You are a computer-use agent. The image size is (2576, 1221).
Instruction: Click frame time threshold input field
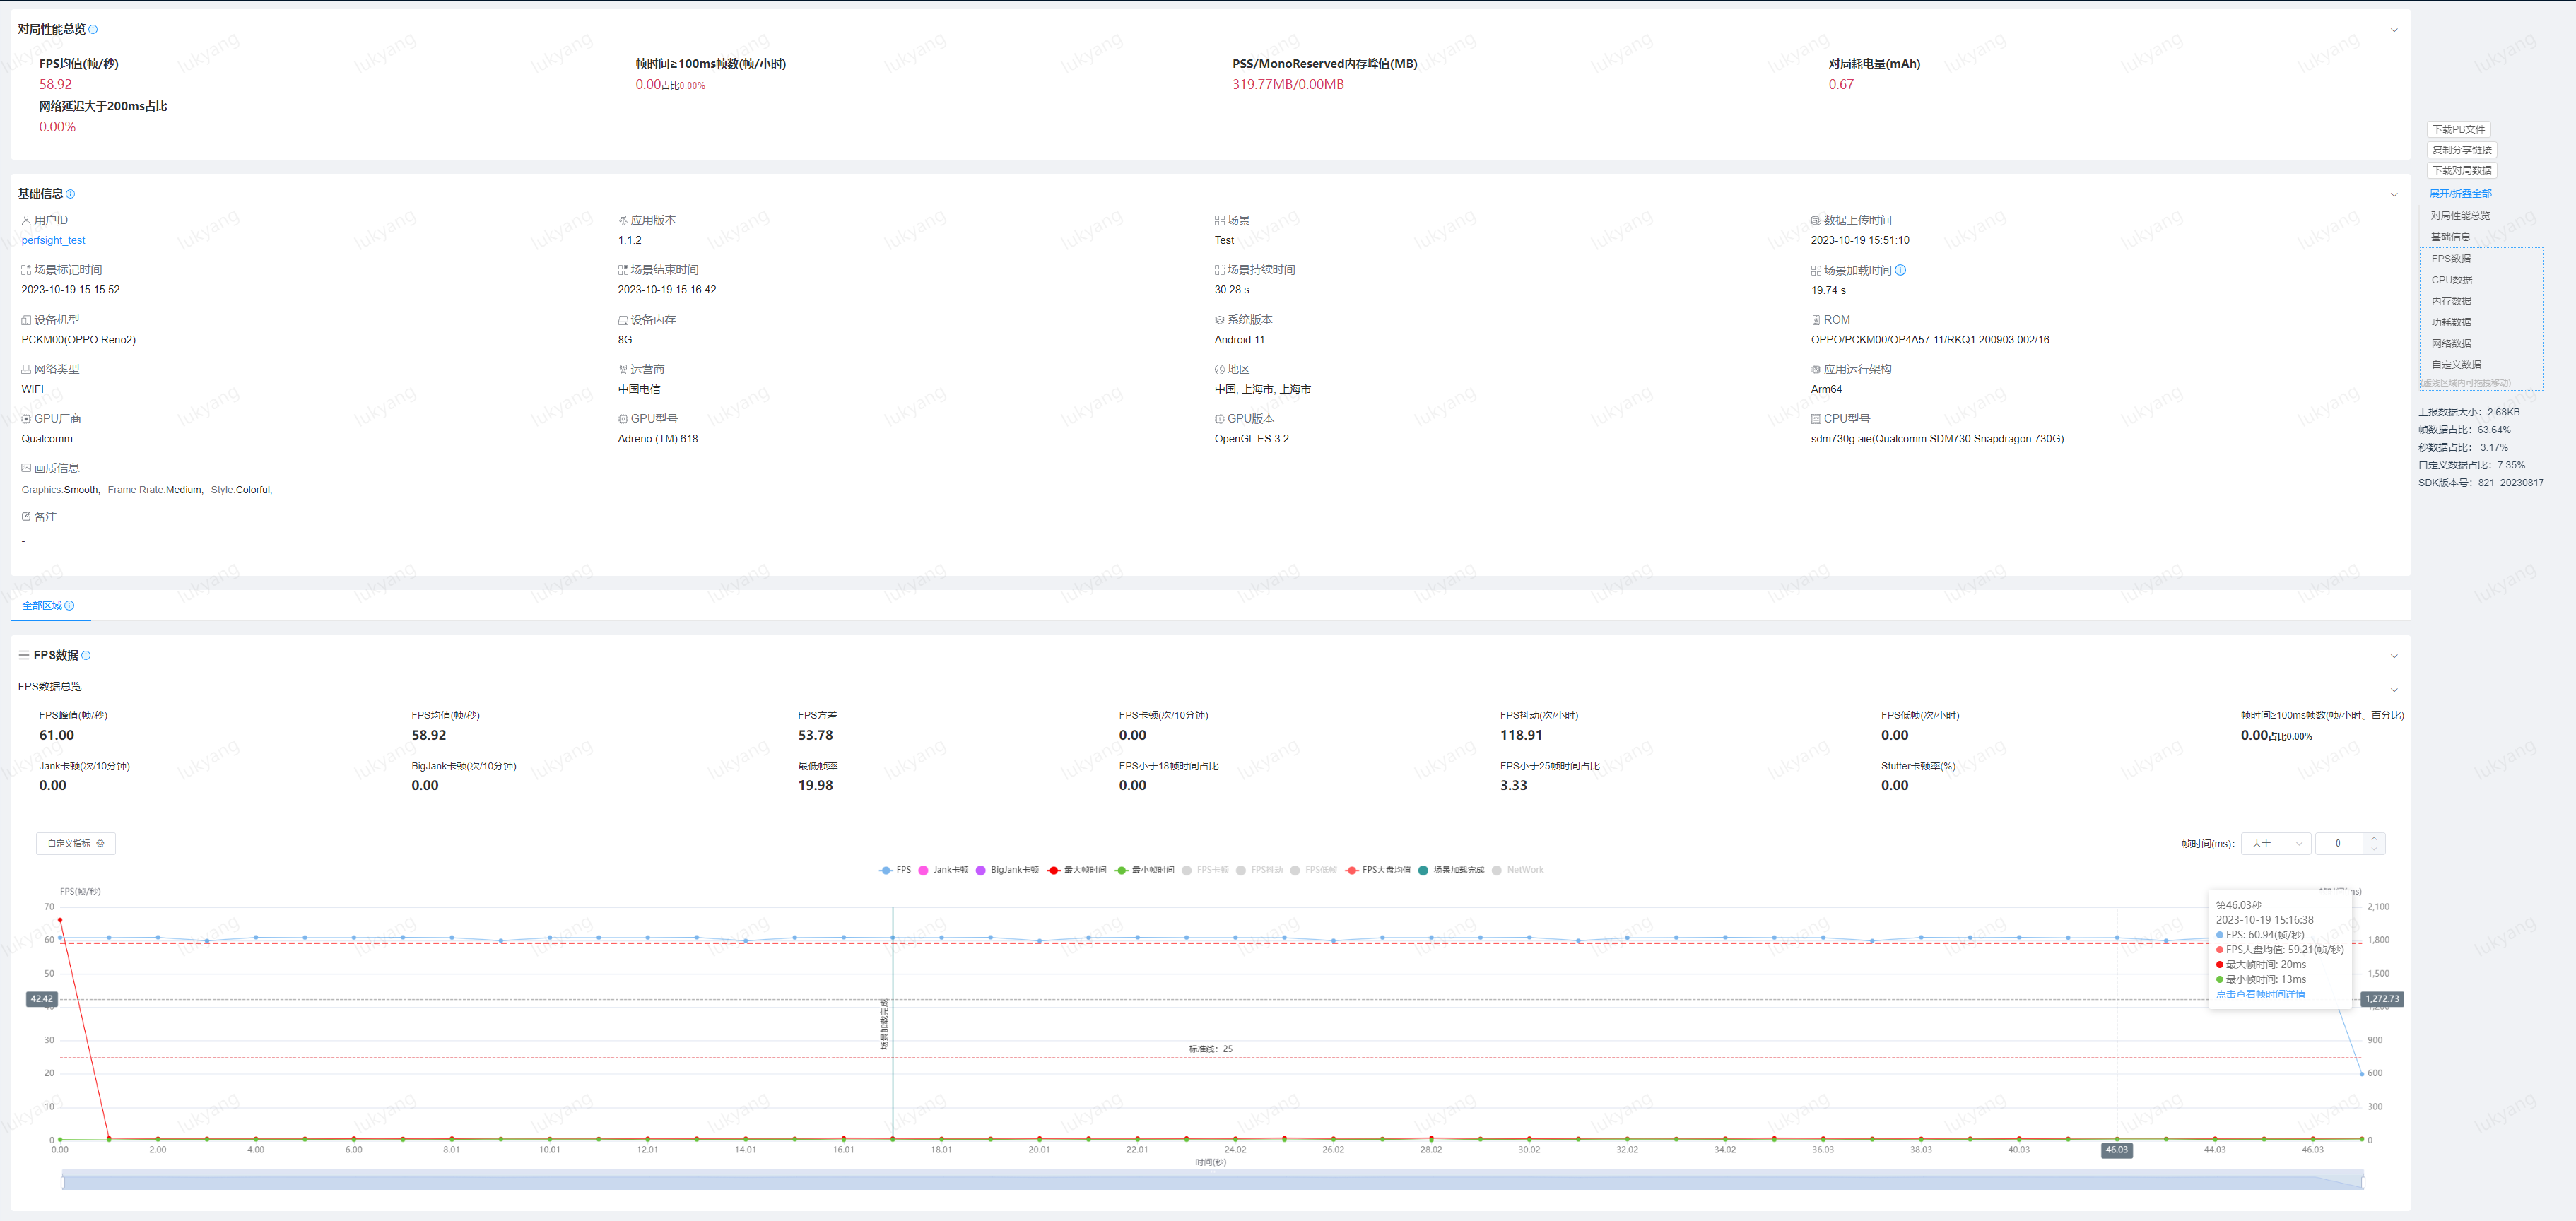click(x=2338, y=844)
